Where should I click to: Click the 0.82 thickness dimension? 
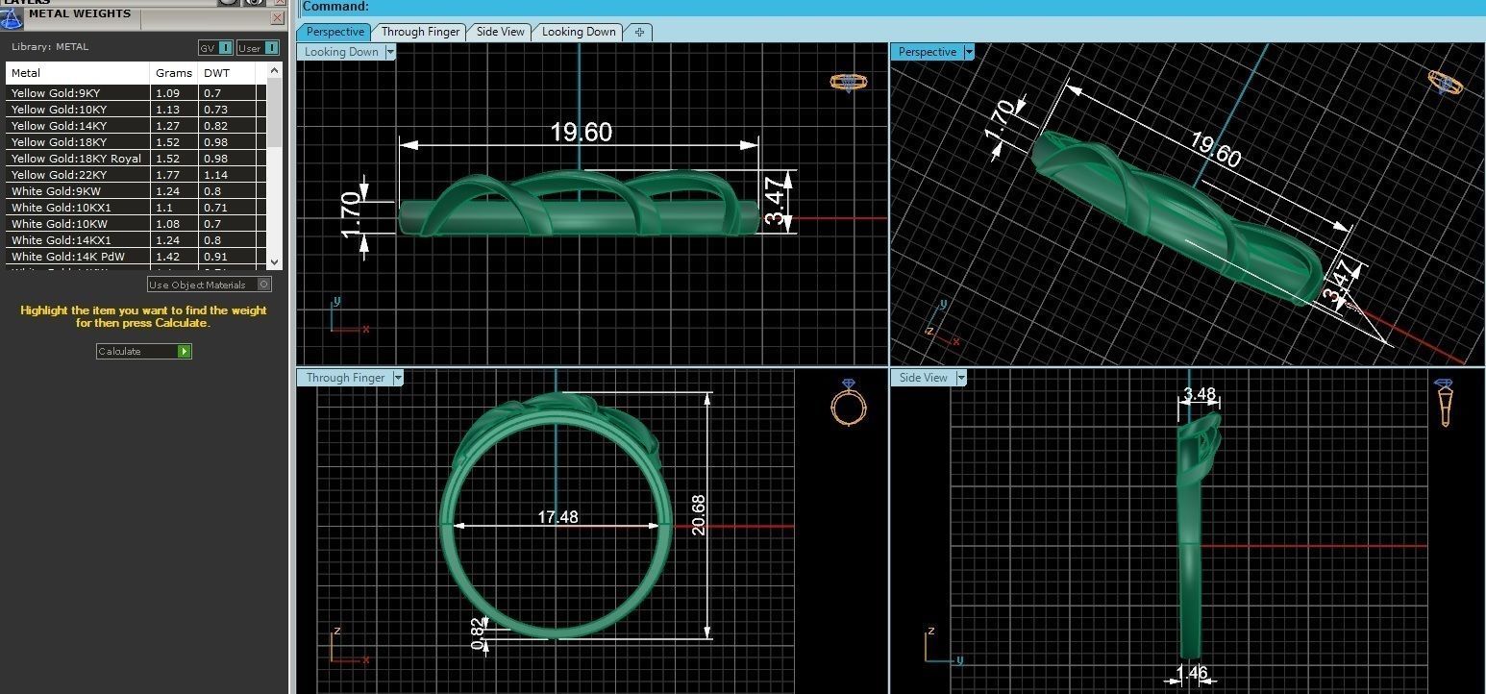(x=478, y=633)
